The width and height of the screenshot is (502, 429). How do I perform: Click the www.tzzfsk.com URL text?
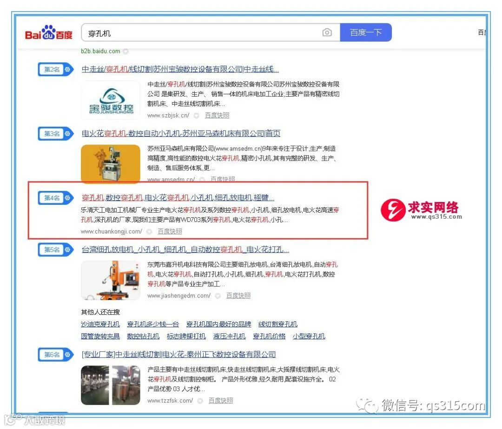170,401
